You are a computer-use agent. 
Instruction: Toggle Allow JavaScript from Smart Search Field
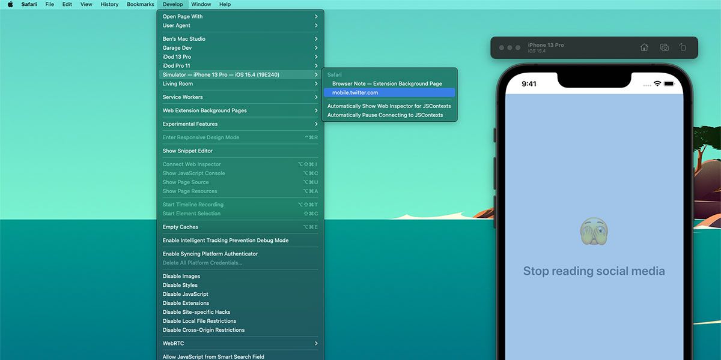240,356
